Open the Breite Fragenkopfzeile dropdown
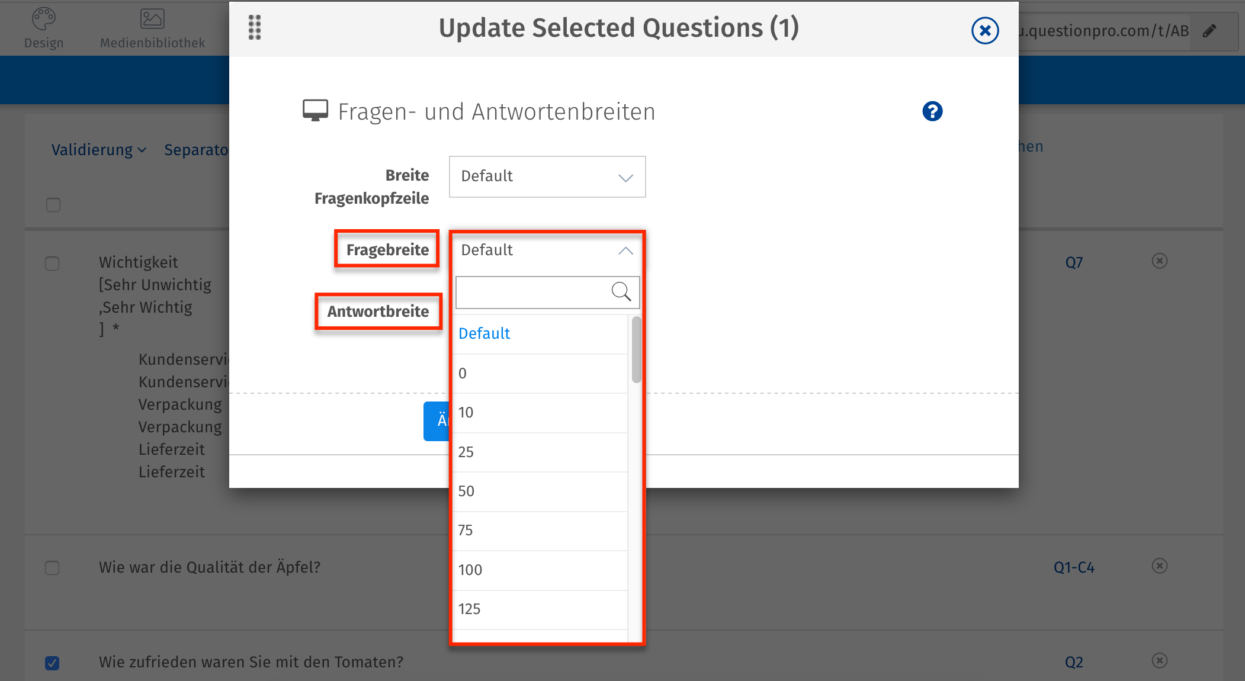 coord(547,176)
